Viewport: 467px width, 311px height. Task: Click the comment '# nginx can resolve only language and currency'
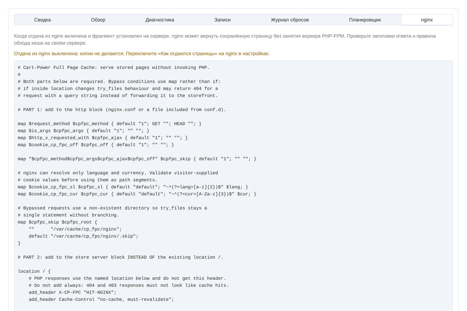pos(118,173)
